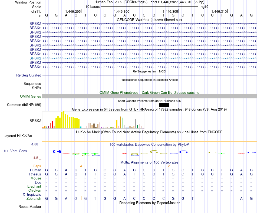This screenshot has width=257, height=213.
Task: Click the 1,446,295 position marker
Action: click(73, 11)
